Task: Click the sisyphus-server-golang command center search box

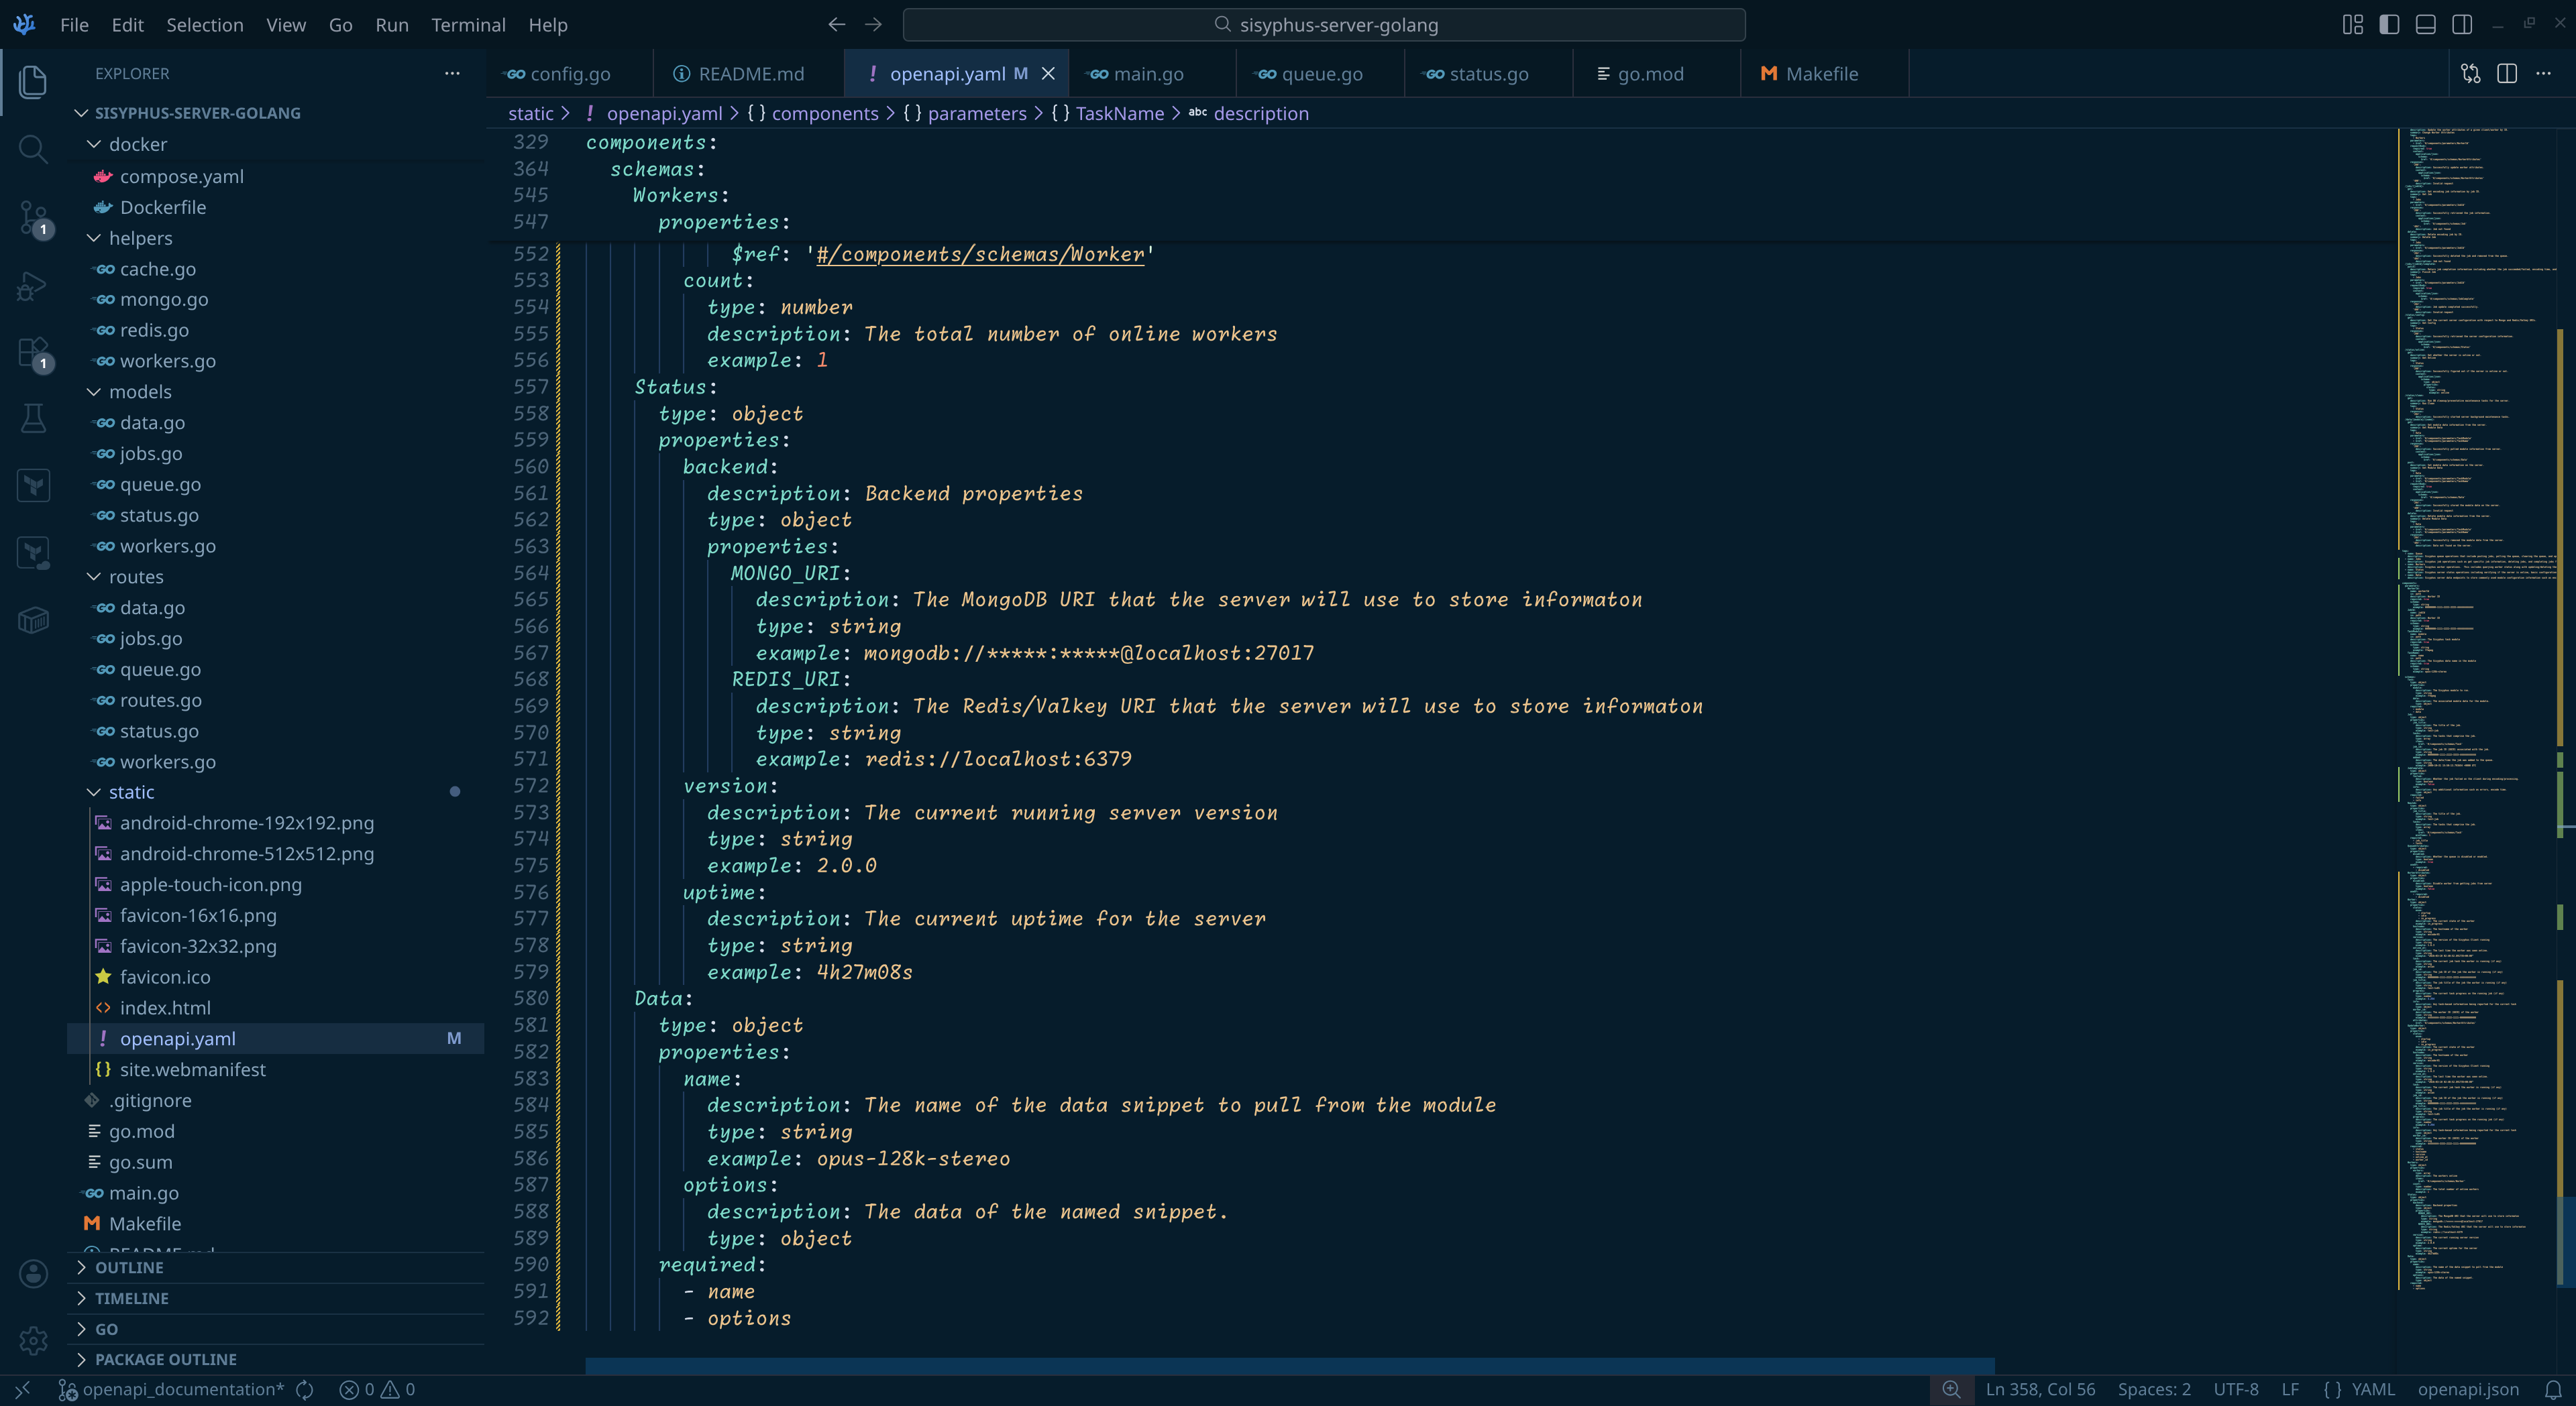Action: [x=1324, y=25]
